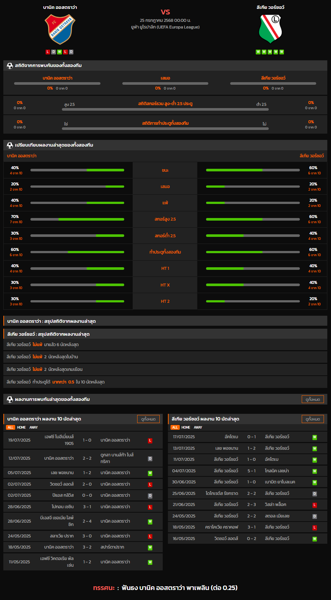Click ดูทั้งหมด in the ผลงานการพบกันล่าสุด header
The height and width of the screenshot is (600, 331).
coord(313,399)
